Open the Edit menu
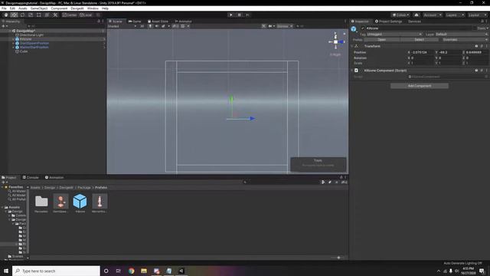 (12, 8)
